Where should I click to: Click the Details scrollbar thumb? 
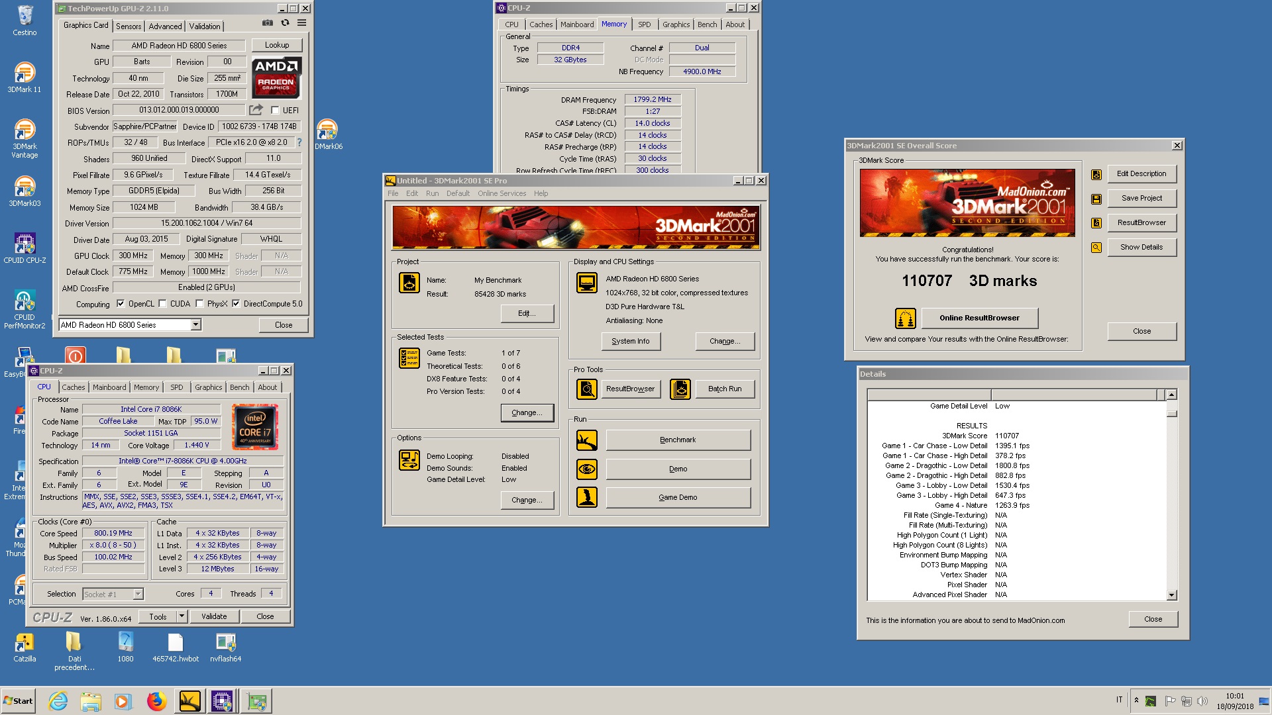(x=1171, y=414)
